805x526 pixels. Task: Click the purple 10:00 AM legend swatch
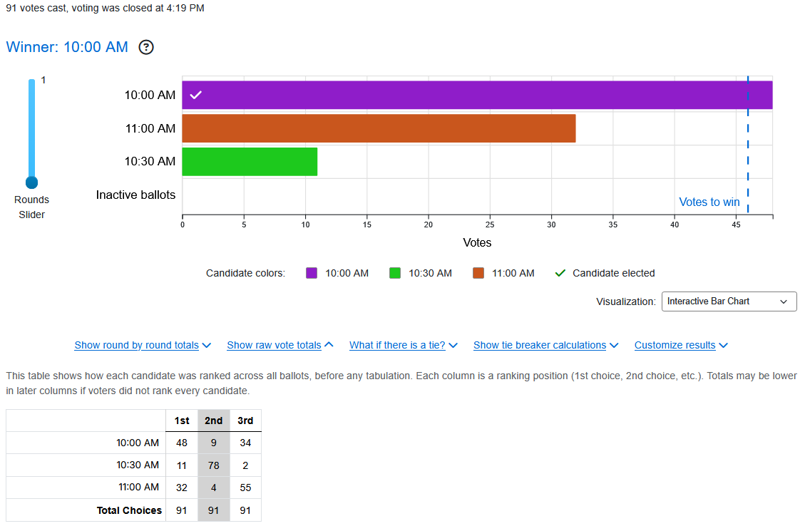(312, 273)
